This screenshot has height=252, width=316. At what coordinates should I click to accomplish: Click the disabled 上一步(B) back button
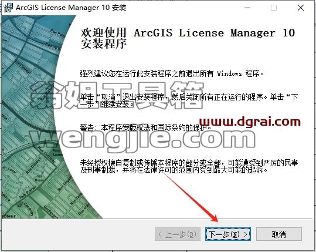(x=178, y=234)
